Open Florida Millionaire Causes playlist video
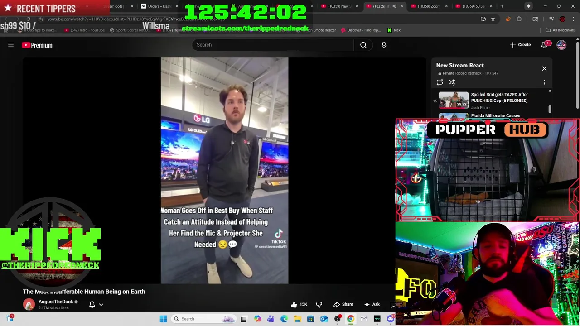The height and width of the screenshot is (326, 580). [496, 115]
